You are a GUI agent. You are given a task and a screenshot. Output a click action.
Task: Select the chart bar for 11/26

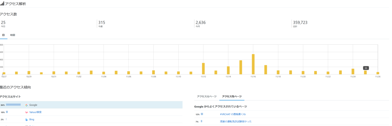pos(378,73)
